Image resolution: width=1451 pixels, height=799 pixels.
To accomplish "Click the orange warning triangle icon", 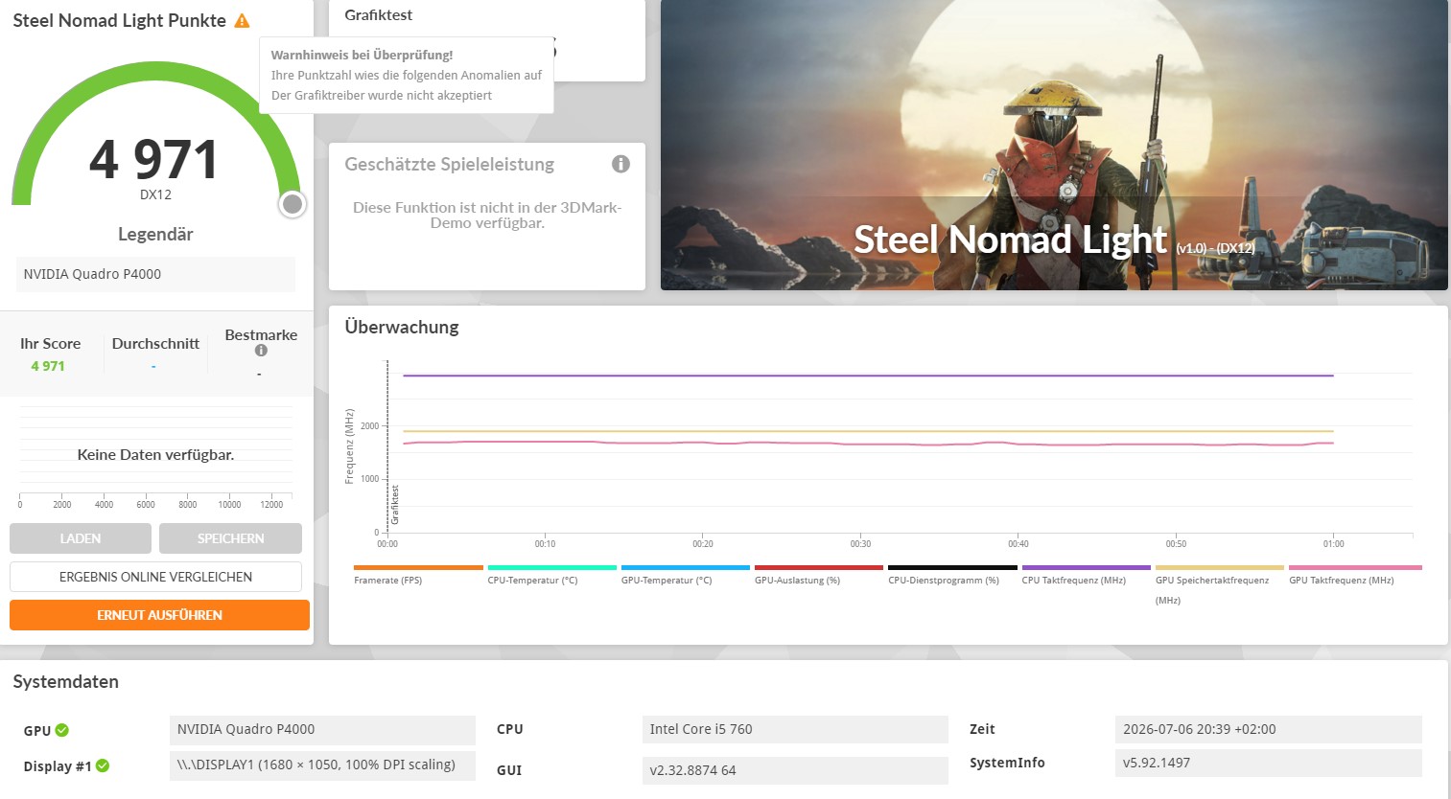I will click(242, 20).
